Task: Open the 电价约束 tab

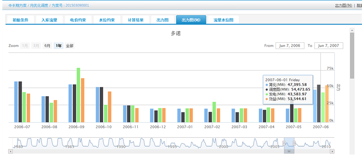Action: pyautogui.click(x=78, y=20)
